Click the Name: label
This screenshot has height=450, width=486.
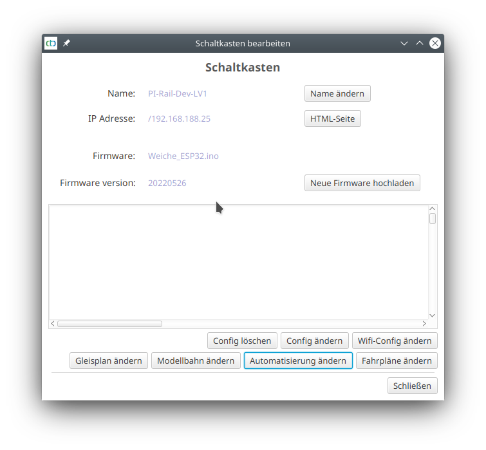(122, 93)
